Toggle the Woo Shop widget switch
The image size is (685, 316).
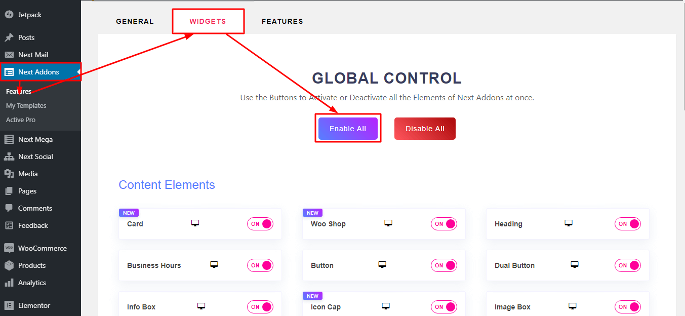[x=444, y=224]
